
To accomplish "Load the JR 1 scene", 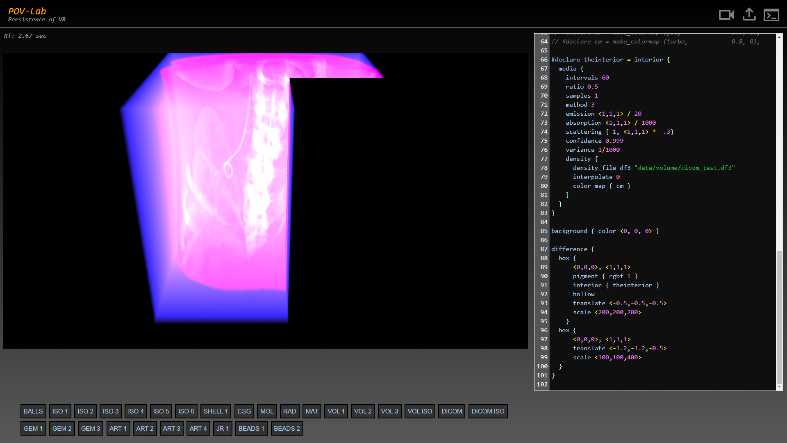I will pos(223,428).
